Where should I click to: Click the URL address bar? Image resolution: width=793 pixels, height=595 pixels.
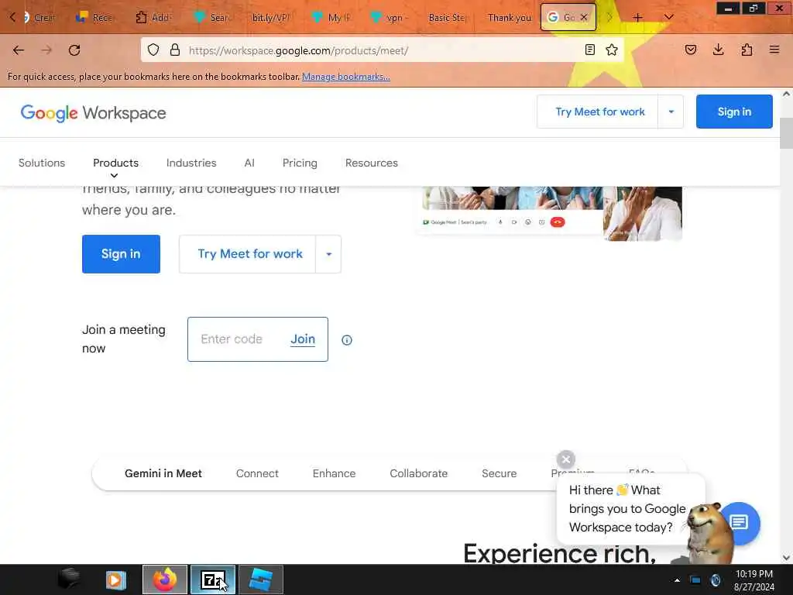(x=382, y=50)
